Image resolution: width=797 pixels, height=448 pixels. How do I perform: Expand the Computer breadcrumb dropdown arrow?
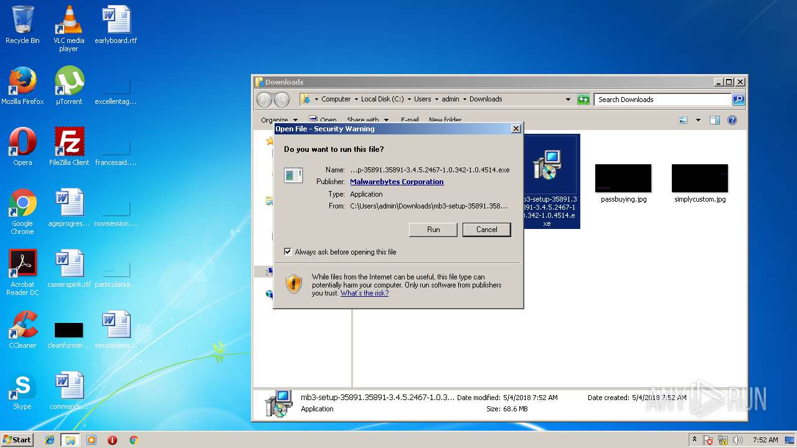coord(356,100)
